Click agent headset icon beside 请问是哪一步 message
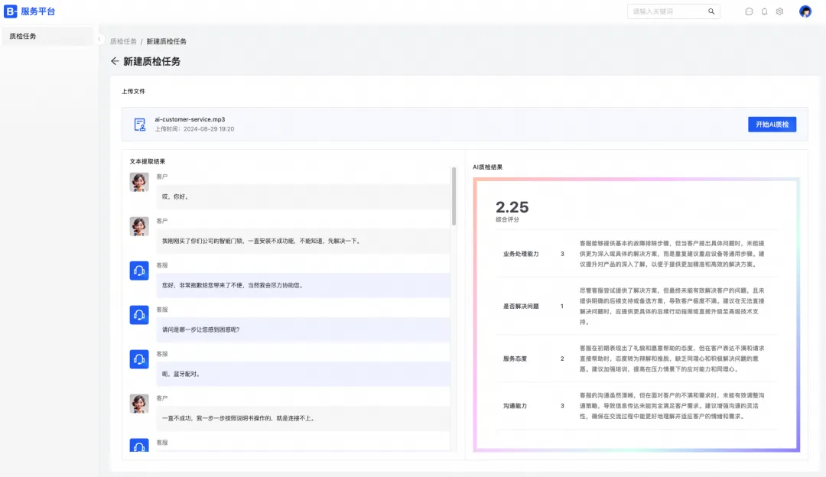 (139, 314)
